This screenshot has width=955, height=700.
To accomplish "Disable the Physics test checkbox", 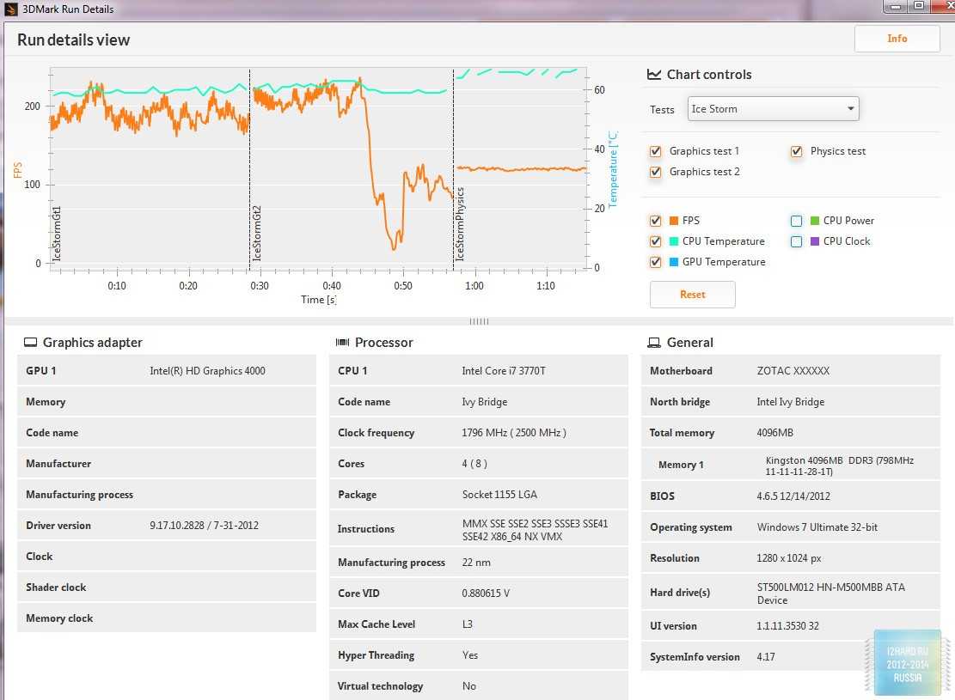I will [797, 151].
